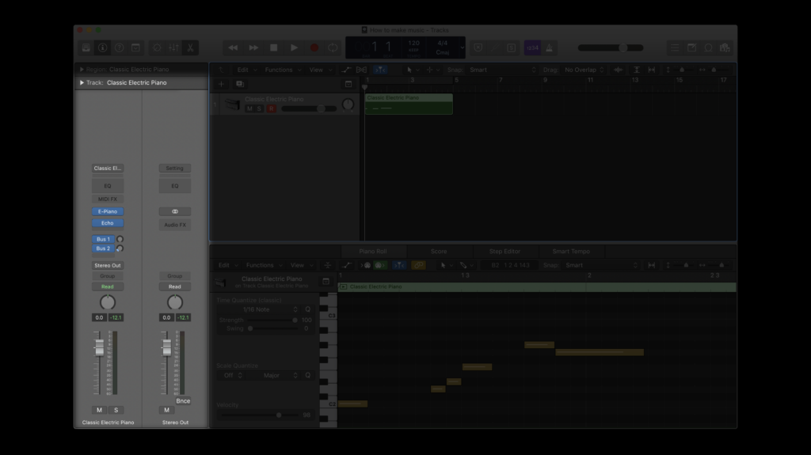Open Tracks area View menu
Viewport: 811px width, 455px height.
[320, 70]
